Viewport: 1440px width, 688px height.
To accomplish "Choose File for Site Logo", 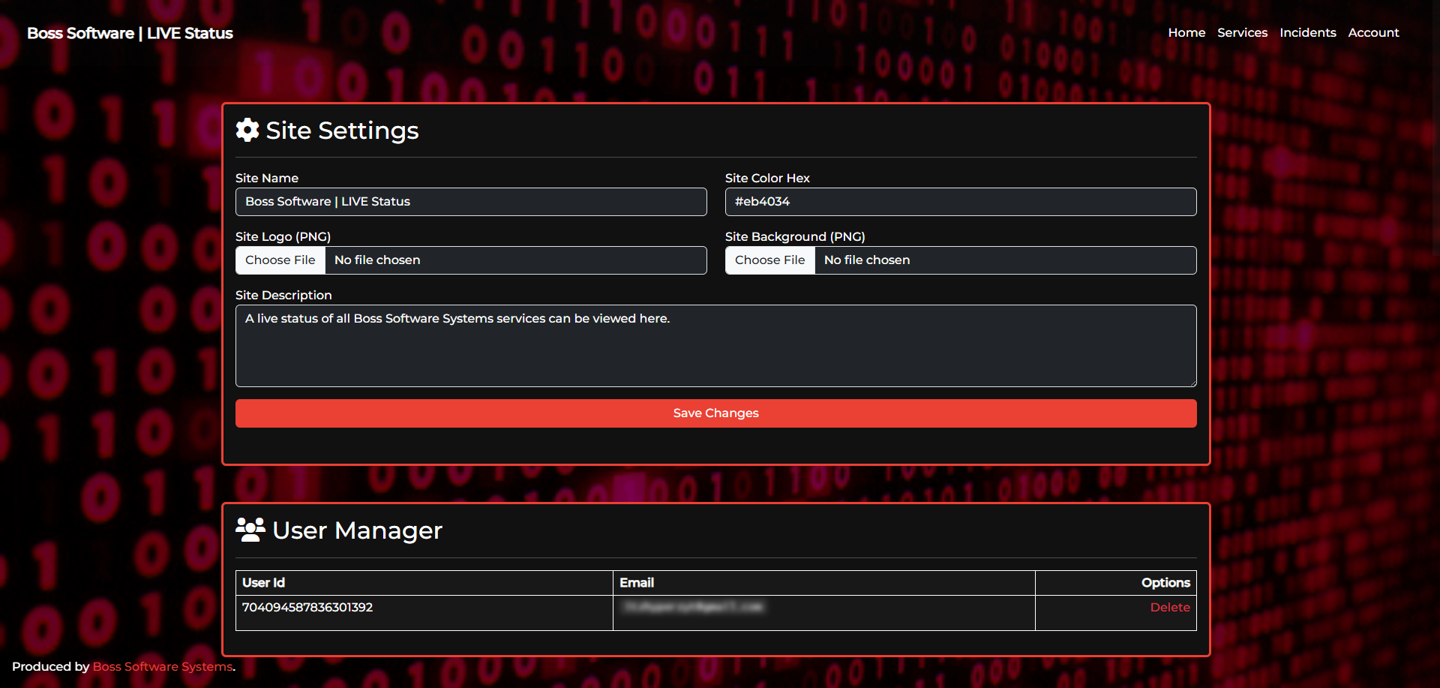I will click(x=280, y=260).
